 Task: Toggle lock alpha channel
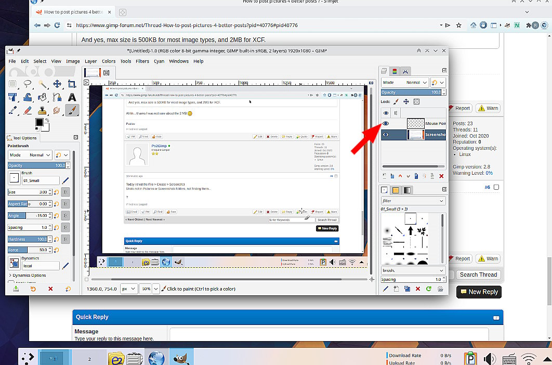point(416,101)
